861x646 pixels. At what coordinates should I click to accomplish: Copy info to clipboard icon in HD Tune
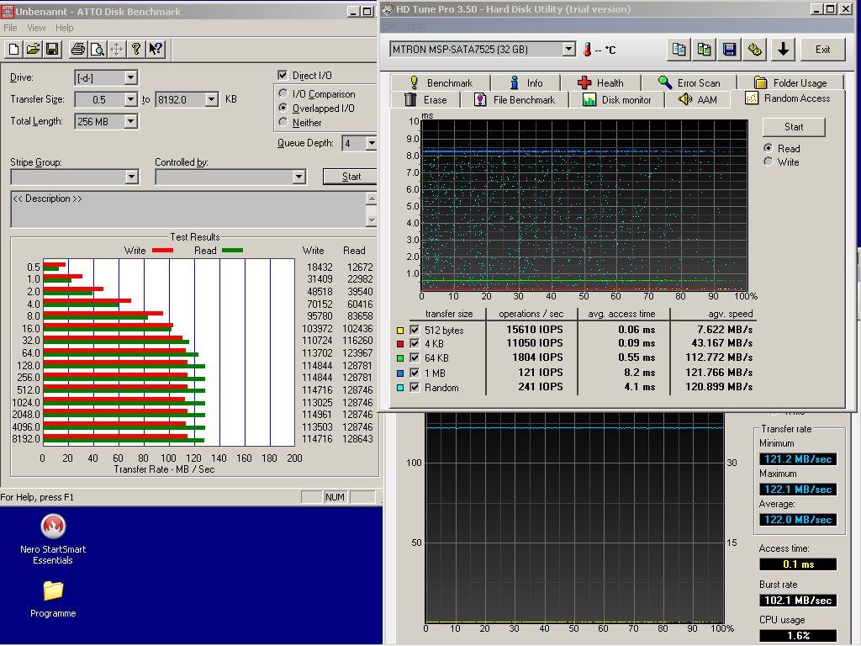tap(679, 50)
